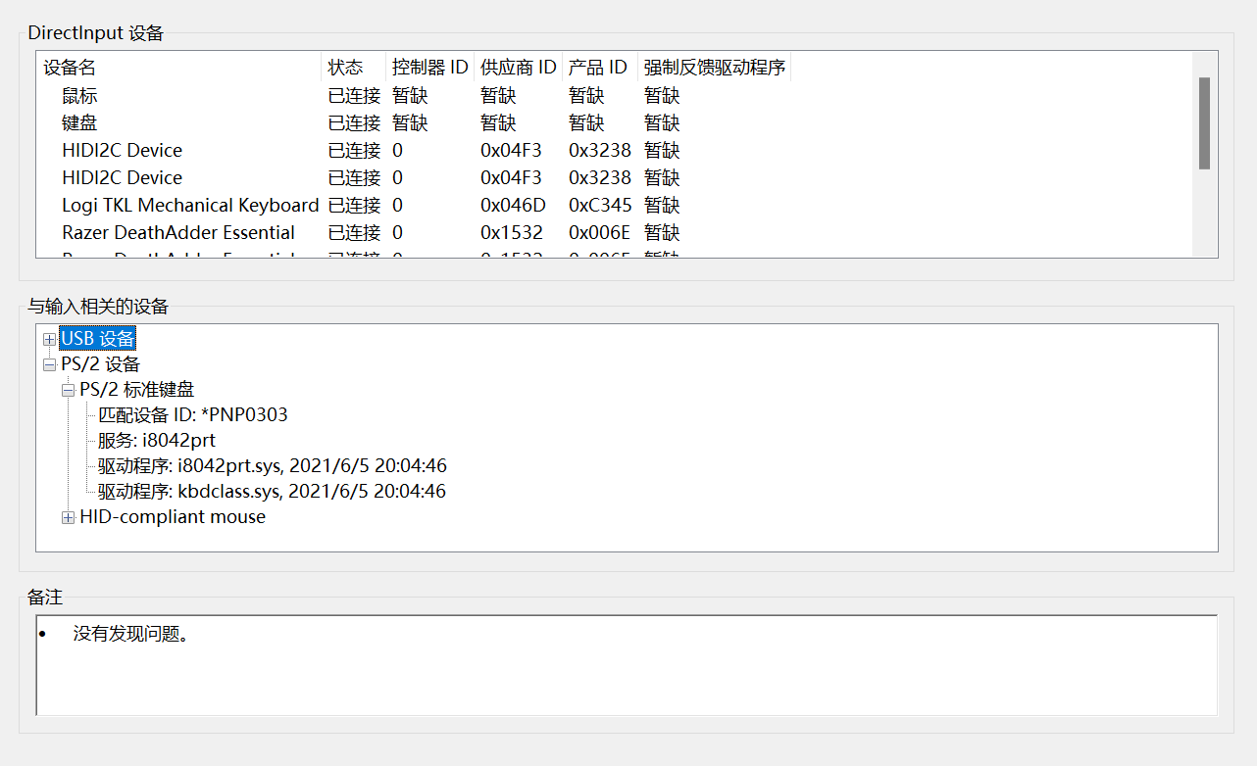This screenshot has width=1257, height=766.
Task: Click vendor ID 0x046D cell
Action: [x=511, y=206]
